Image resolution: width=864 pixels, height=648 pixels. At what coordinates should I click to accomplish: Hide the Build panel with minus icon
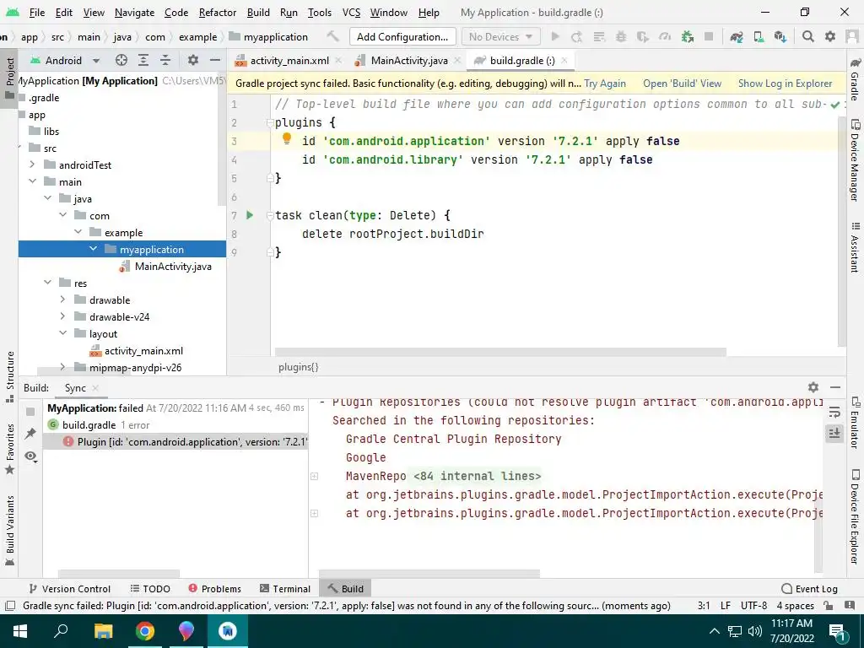tap(835, 387)
